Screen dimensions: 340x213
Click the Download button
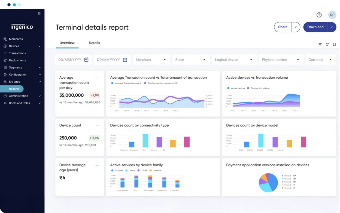(315, 27)
